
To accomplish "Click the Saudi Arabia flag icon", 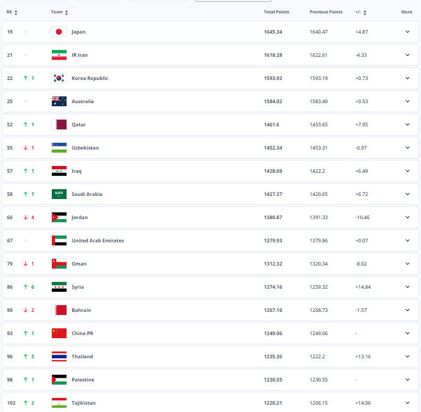I will coord(59,194).
